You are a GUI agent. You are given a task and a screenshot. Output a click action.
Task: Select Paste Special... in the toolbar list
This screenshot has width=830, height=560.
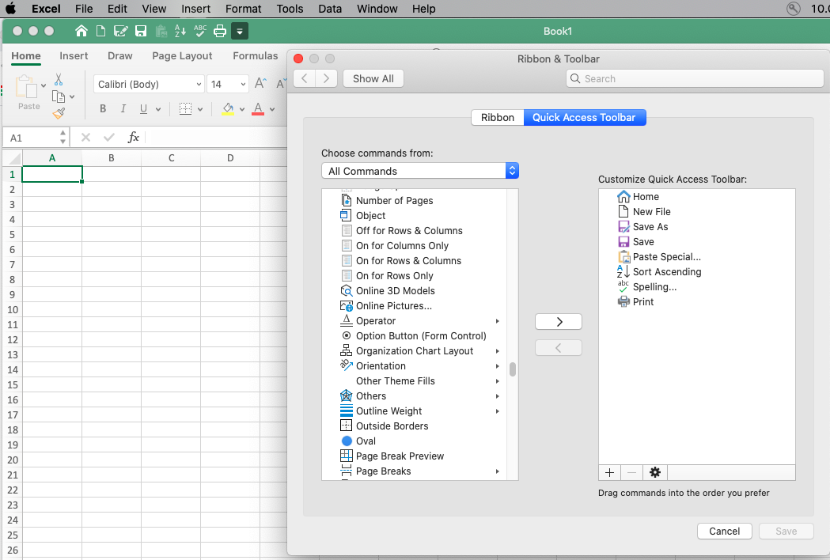pos(666,257)
